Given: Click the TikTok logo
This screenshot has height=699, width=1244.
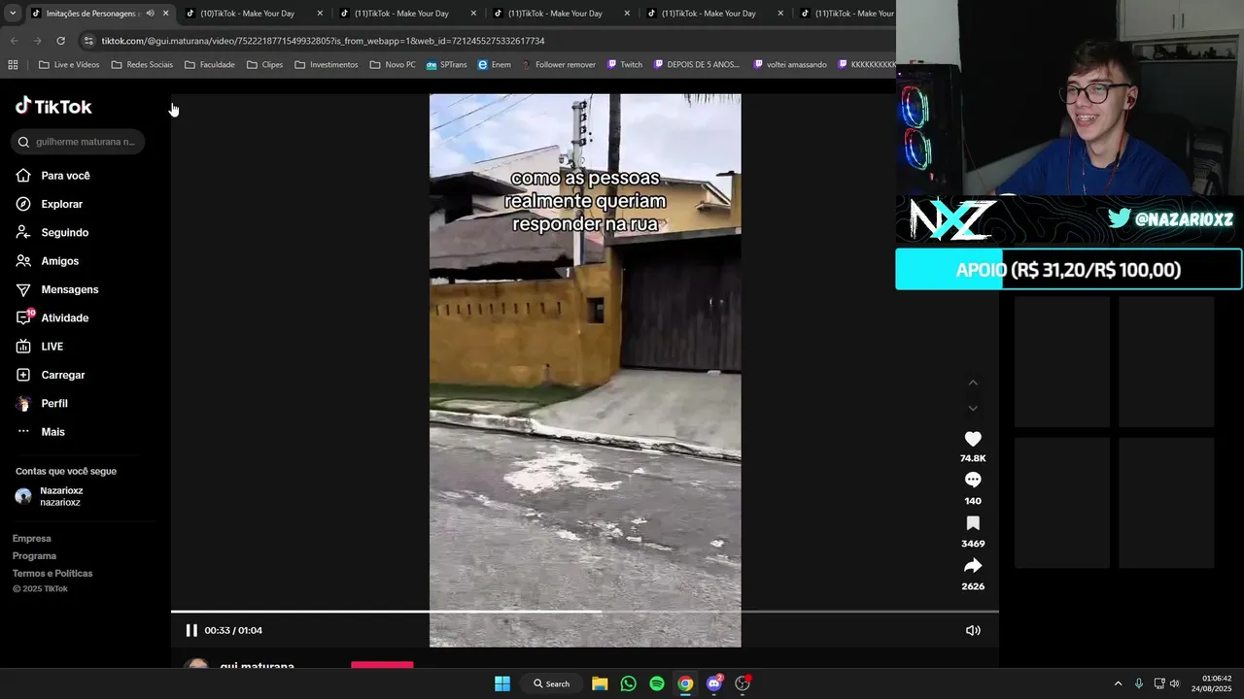Looking at the screenshot, I should 53,106.
